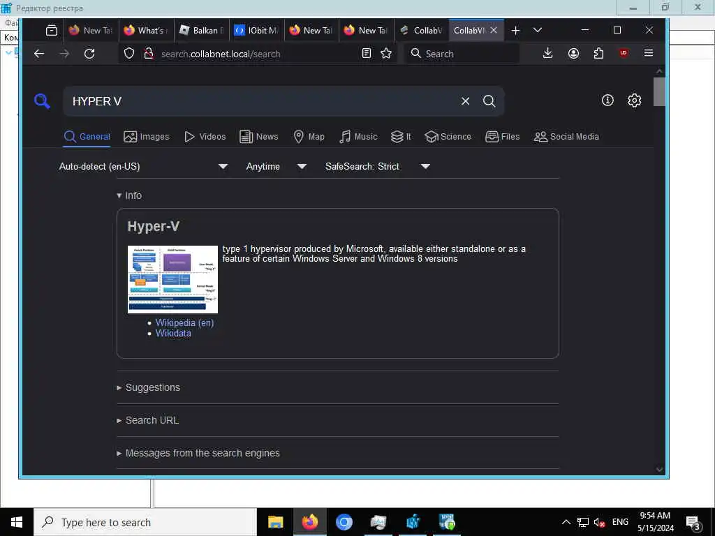Screen dimensions: 715x536
Task: Collapse the Info section
Action: click(129, 195)
